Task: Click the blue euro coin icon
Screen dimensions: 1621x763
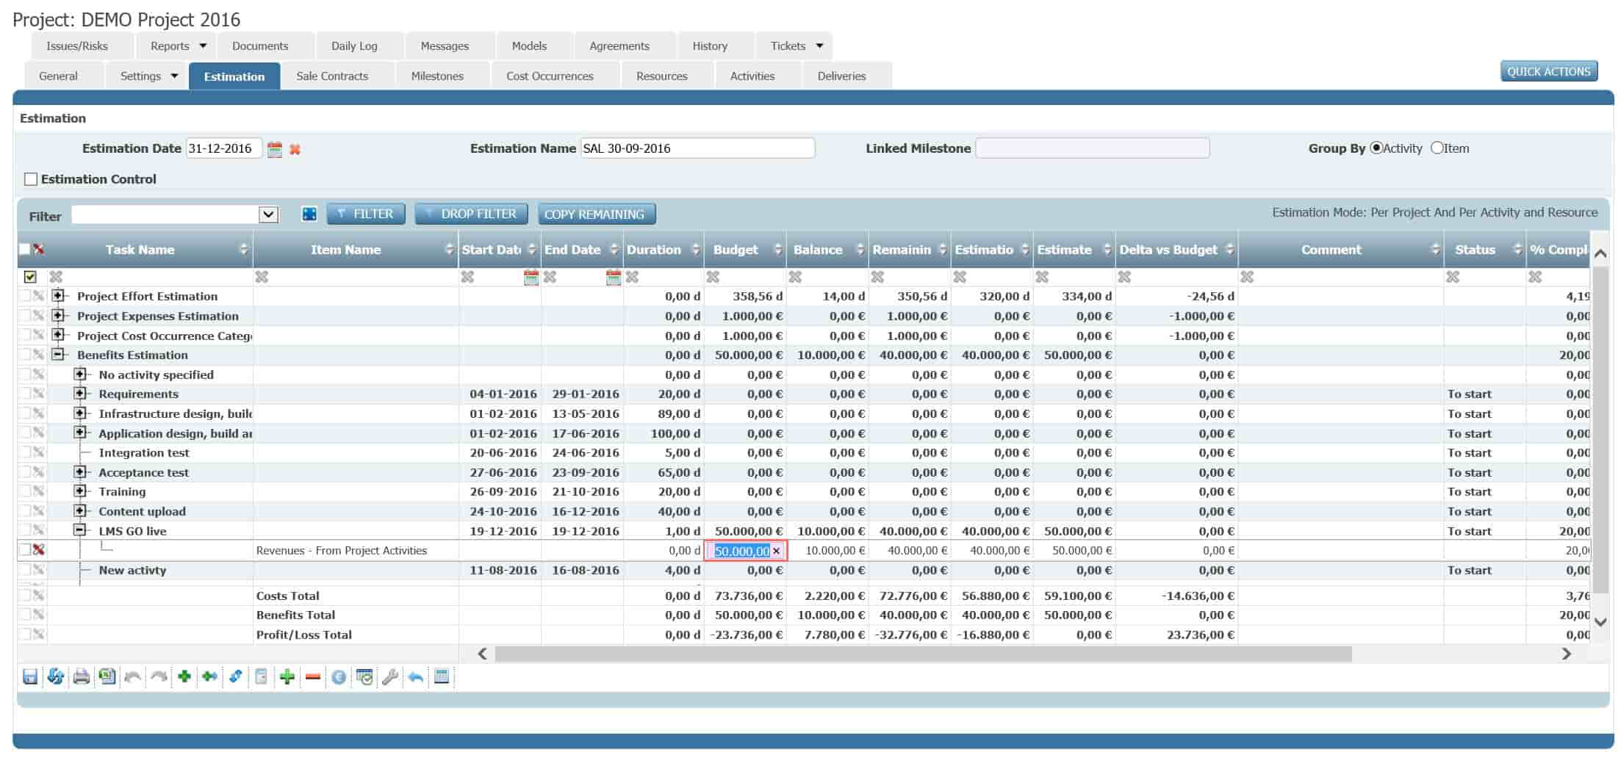Action: pyautogui.click(x=339, y=677)
